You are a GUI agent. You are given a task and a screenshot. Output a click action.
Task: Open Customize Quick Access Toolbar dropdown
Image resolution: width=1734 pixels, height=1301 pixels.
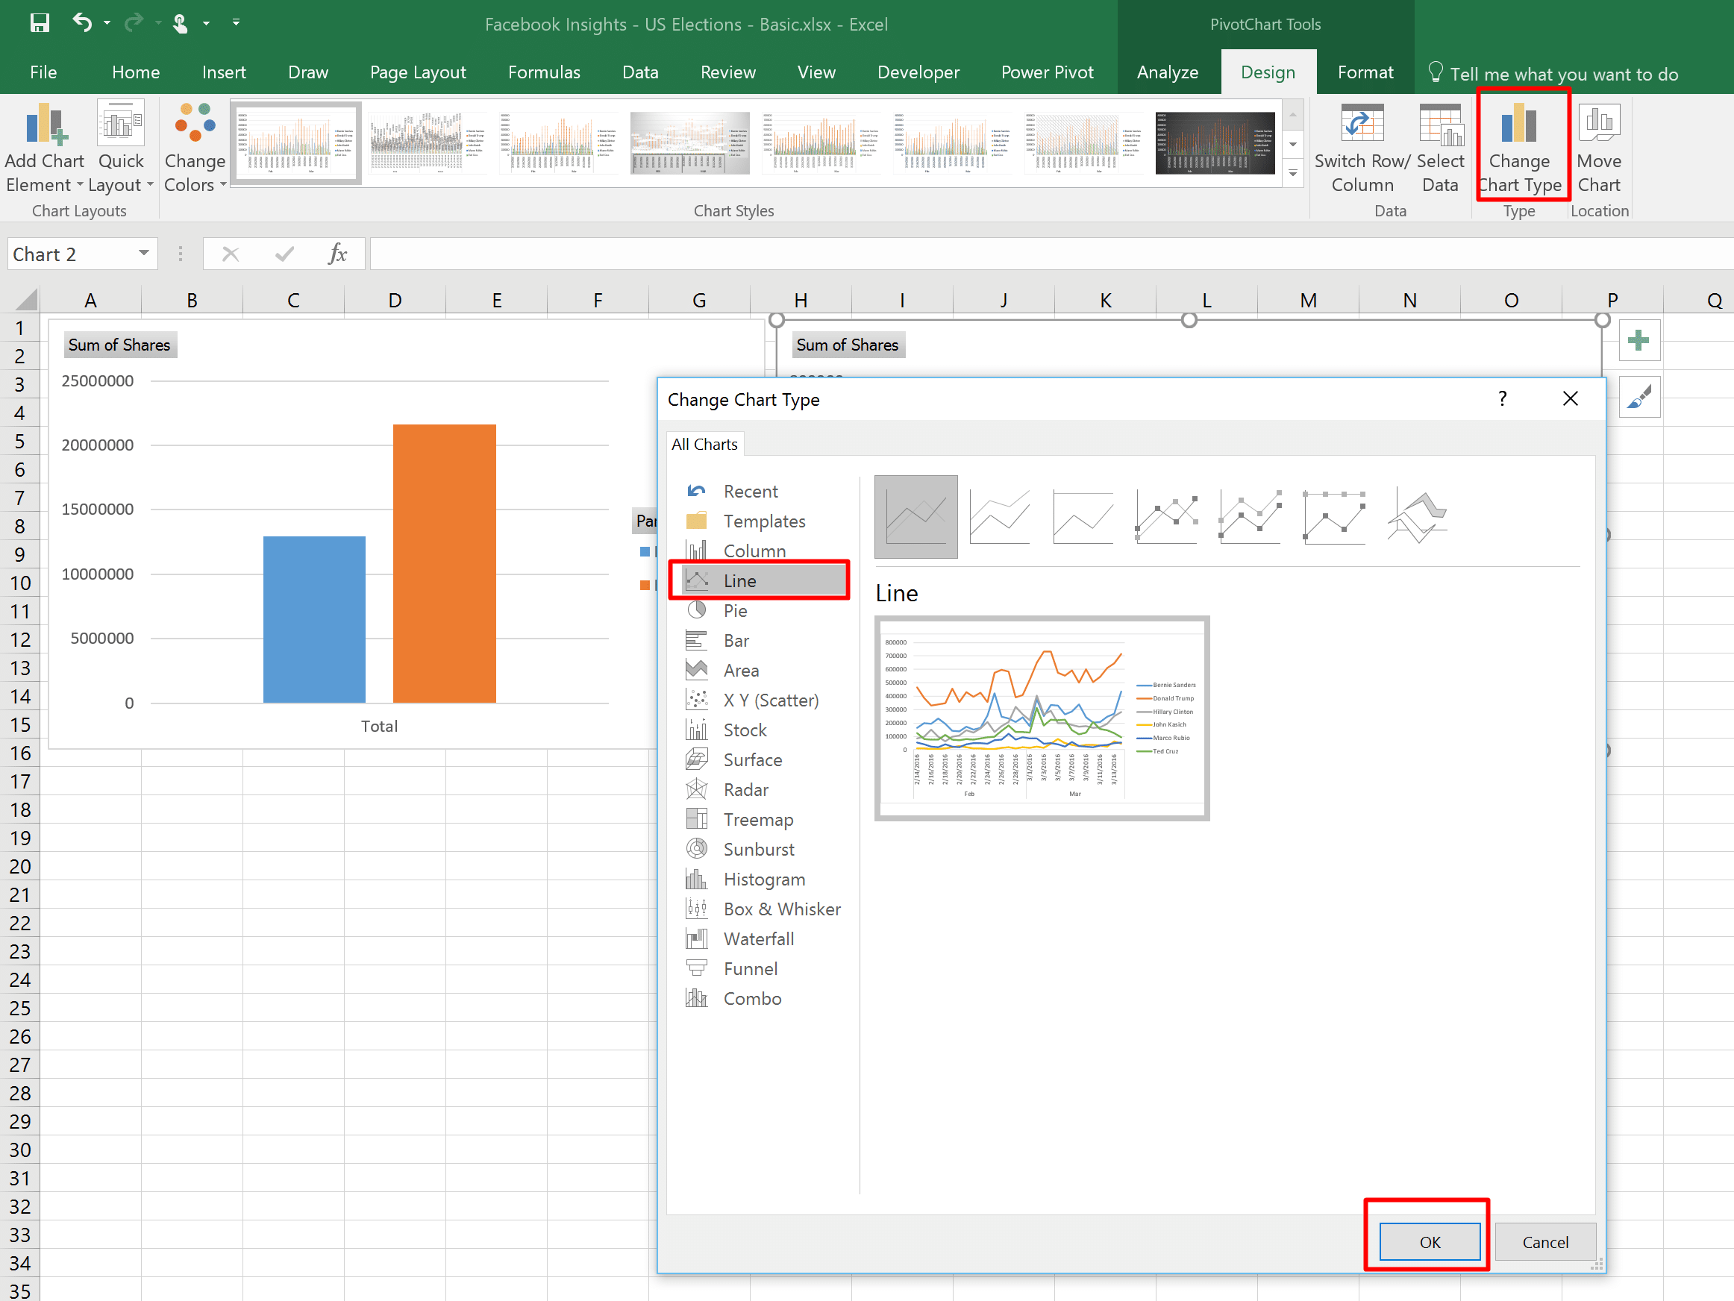236,22
